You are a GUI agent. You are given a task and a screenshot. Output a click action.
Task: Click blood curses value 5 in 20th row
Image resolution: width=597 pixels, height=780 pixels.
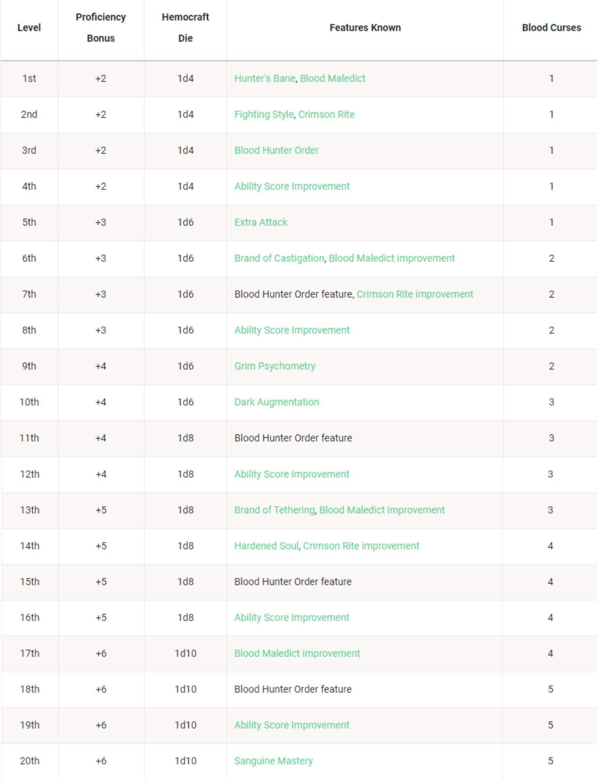[550, 761]
